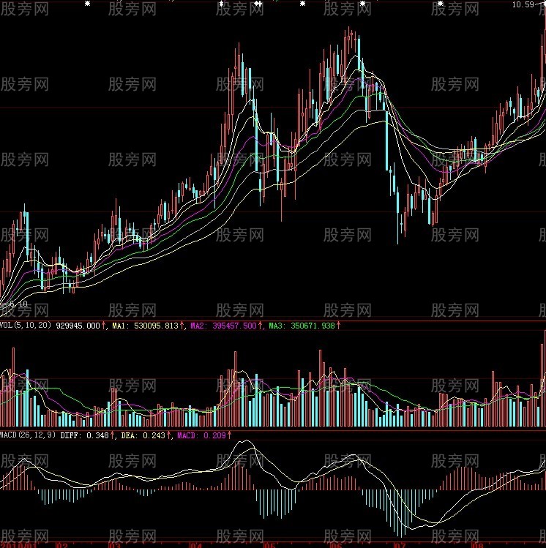Click the double star info marker at the chart top

tap(258, 4)
